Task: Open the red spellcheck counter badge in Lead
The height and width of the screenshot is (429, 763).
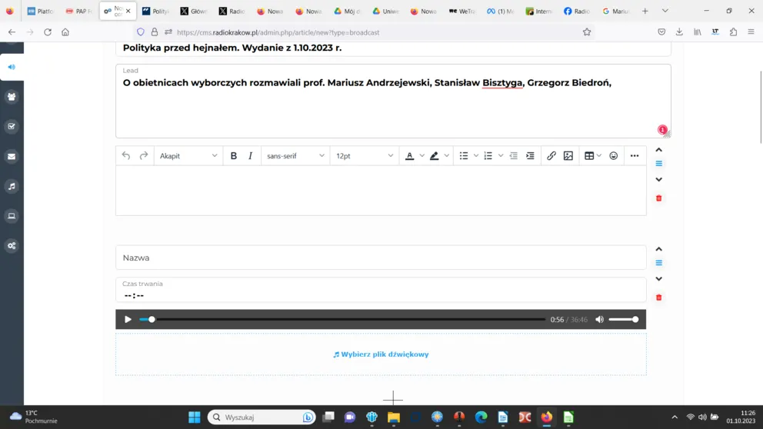Action: [x=662, y=129]
